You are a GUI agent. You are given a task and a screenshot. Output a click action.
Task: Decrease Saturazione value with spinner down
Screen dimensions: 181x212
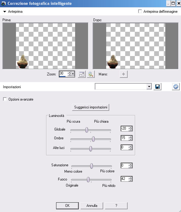pyautogui.click(x=130, y=167)
